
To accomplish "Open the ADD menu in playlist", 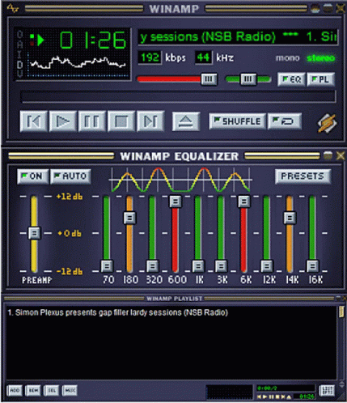I will pyautogui.click(x=15, y=390).
